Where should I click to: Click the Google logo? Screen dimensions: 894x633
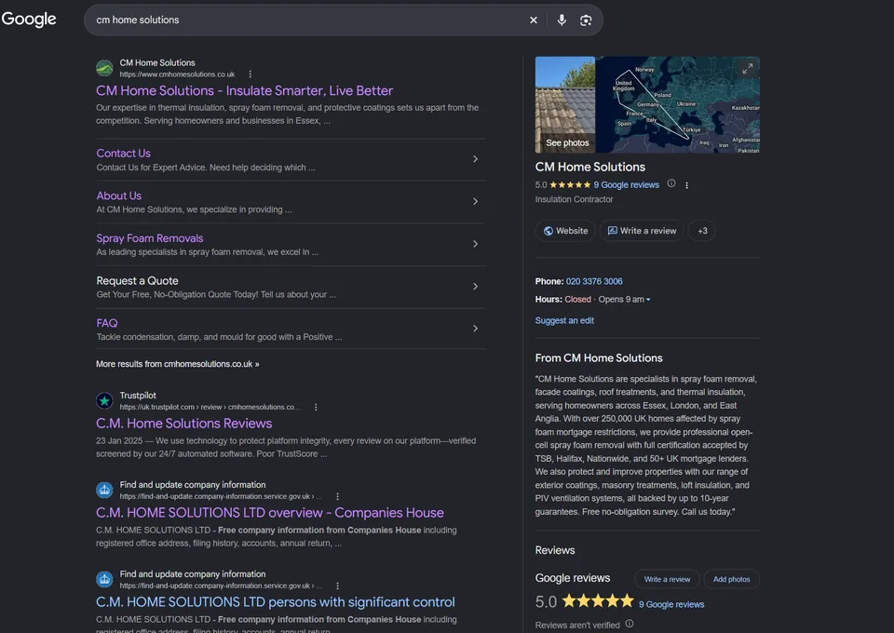(x=29, y=19)
